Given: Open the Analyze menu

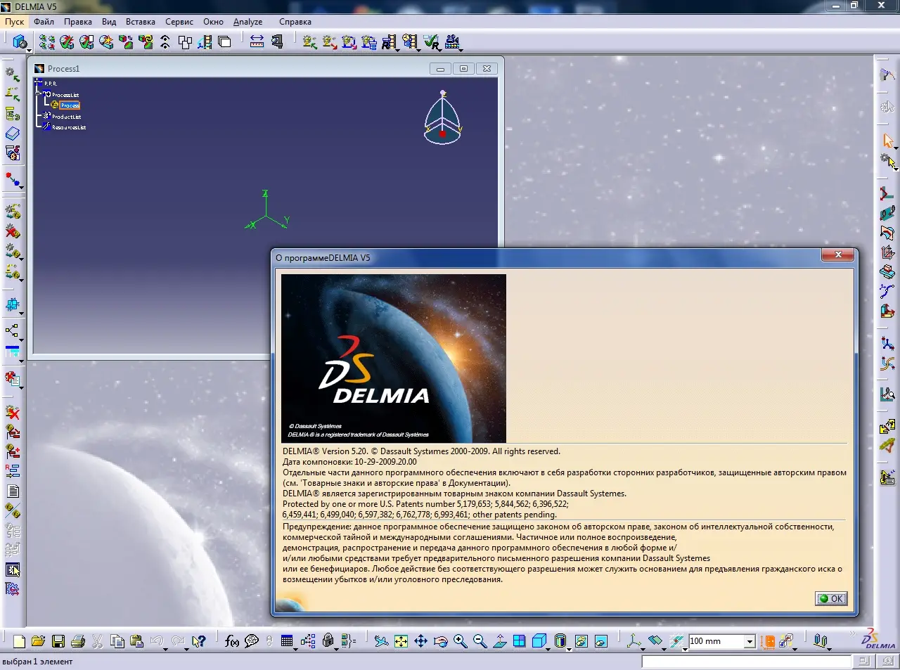Looking at the screenshot, I should click(x=248, y=22).
